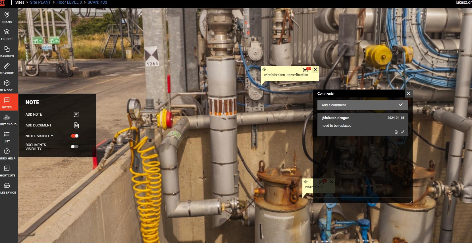Open the List sidebar item
This screenshot has width=472, height=243.
click(x=7, y=137)
